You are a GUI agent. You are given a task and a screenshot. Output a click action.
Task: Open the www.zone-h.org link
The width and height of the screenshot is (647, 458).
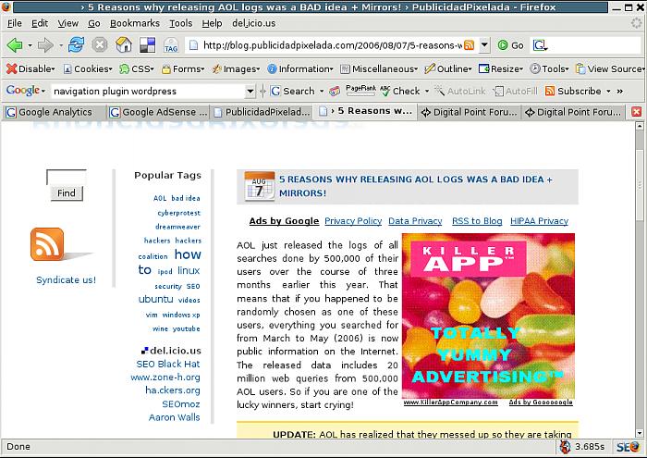click(x=165, y=378)
